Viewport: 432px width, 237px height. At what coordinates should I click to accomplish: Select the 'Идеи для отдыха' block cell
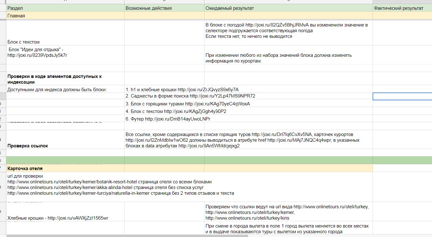(x=65, y=55)
